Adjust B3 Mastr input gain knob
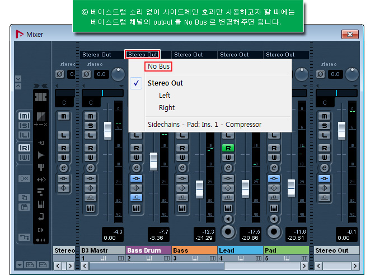This screenshot has width=375, height=275. [x=118, y=74]
